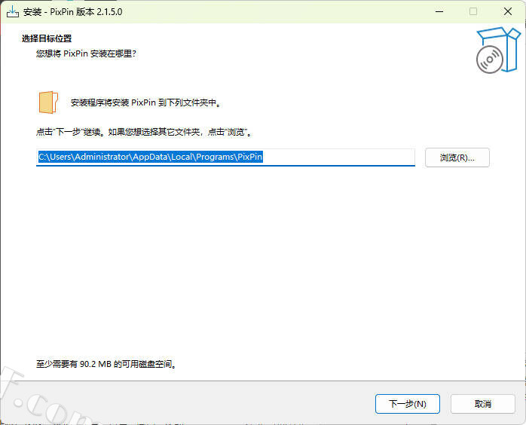This screenshot has width=526, height=425.
Task: Click the installer download icon in title bar
Action: (12, 12)
